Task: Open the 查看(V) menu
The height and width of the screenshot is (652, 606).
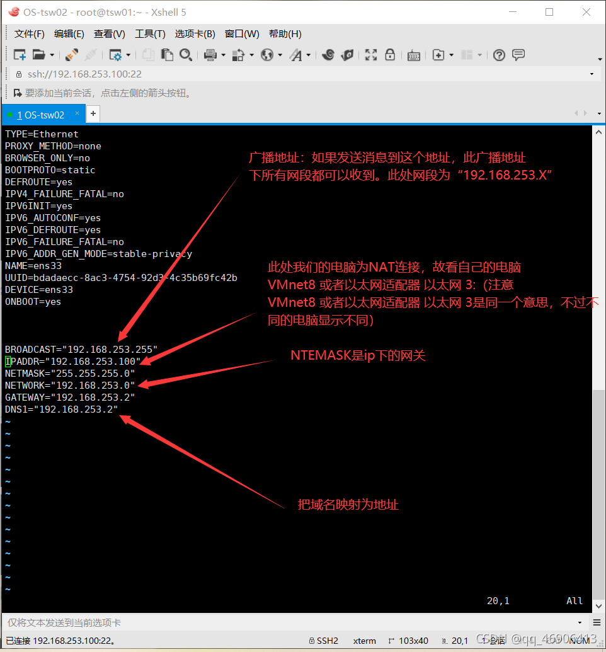Action: pyautogui.click(x=110, y=33)
